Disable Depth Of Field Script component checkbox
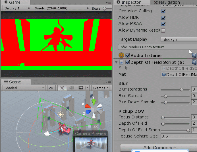 click(128, 62)
